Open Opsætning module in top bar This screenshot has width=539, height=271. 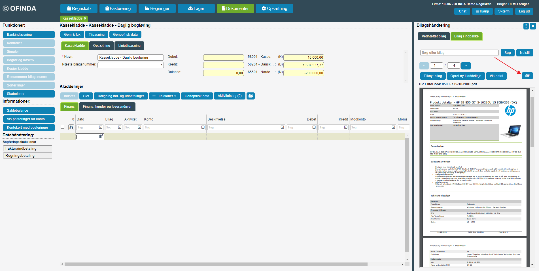(274, 9)
